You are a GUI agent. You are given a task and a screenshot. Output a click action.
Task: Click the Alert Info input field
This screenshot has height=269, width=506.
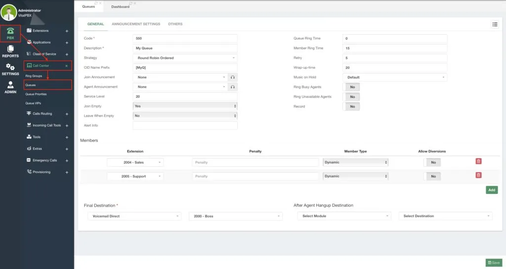(185, 125)
